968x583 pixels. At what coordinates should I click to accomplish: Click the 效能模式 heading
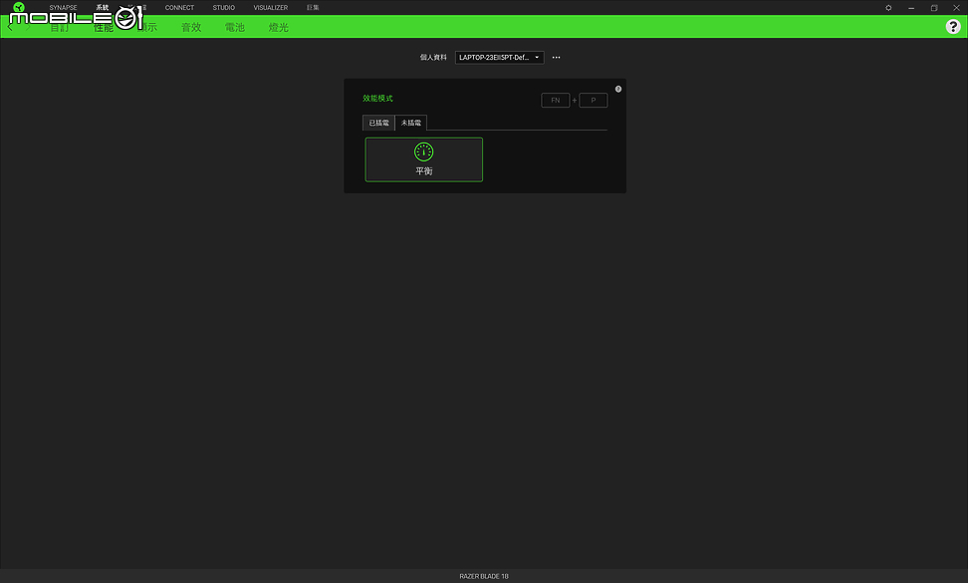tap(377, 99)
